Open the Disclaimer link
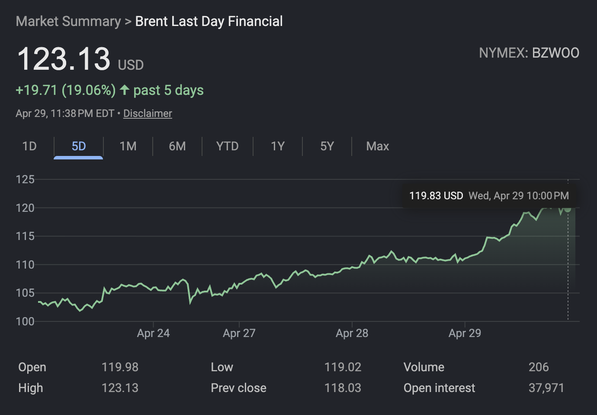This screenshot has height=415, width=597. tap(148, 113)
